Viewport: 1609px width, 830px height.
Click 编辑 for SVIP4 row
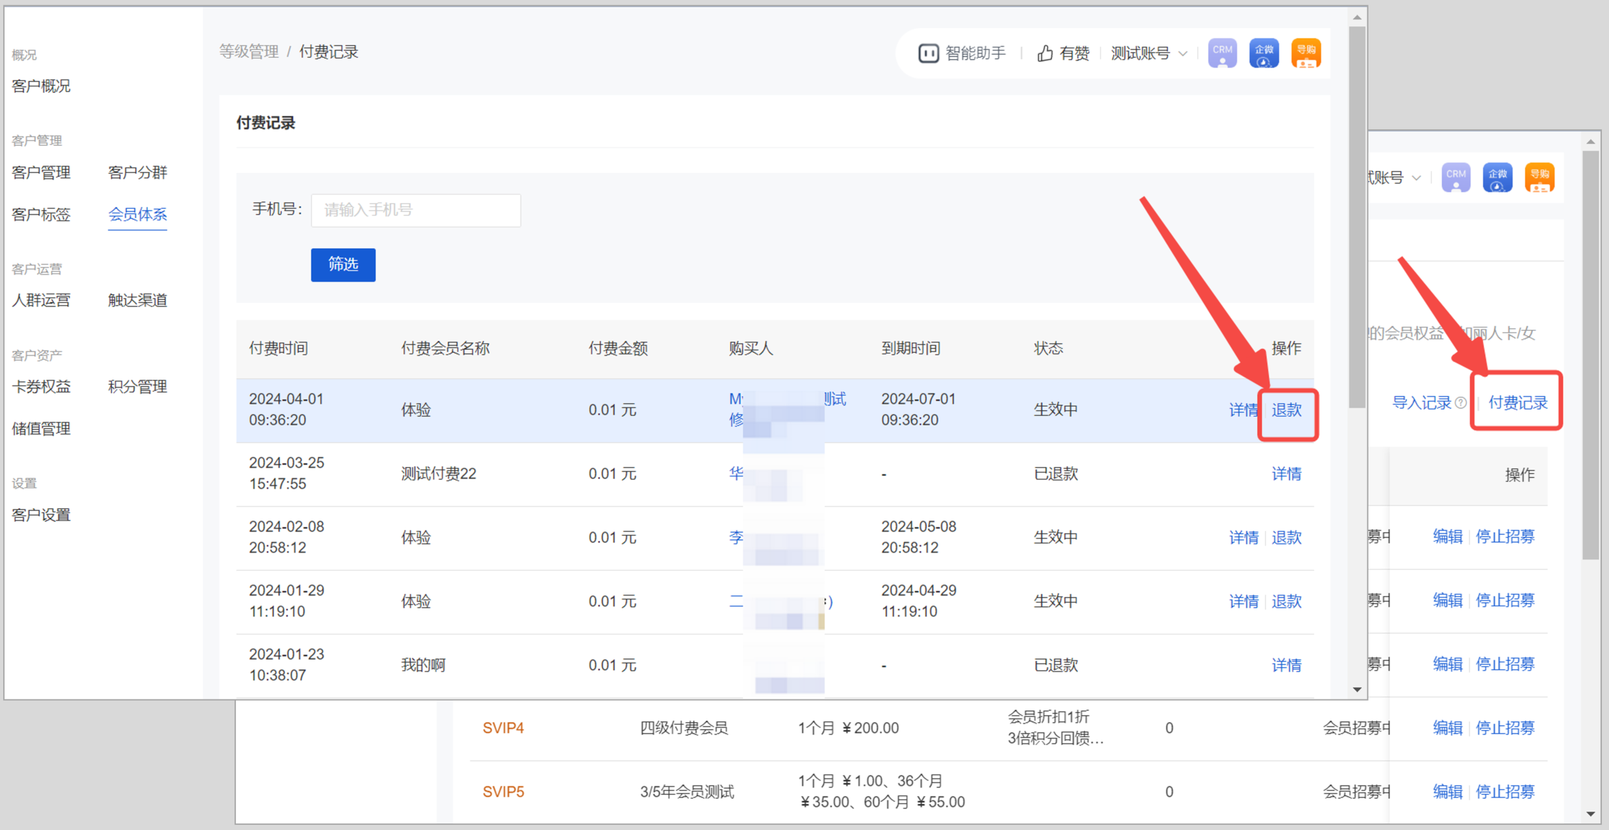point(1448,728)
